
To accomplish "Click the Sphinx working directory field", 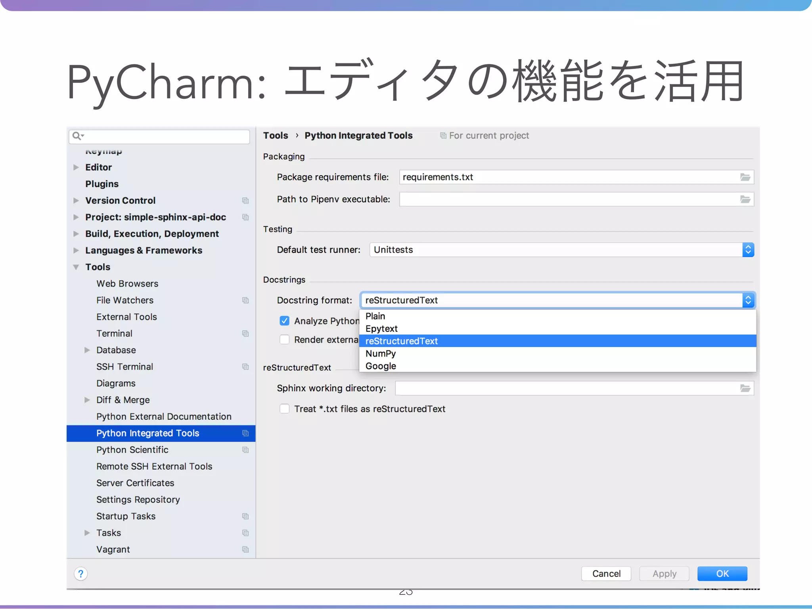I will pos(575,388).
